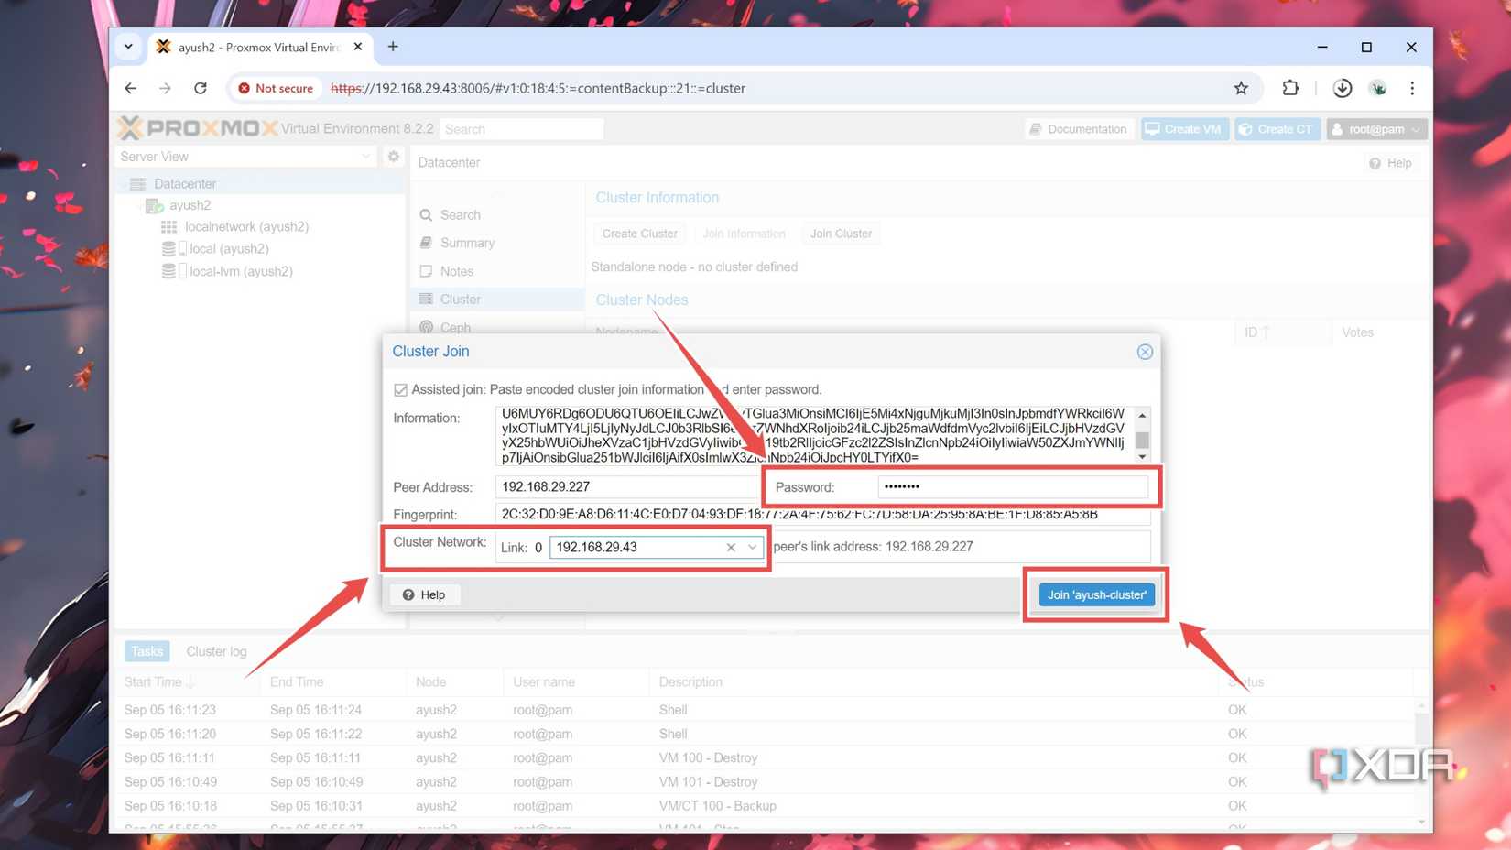Image resolution: width=1511 pixels, height=850 pixels.
Task: Open the root@pam user menu
Action: (x=1375, y=128)
